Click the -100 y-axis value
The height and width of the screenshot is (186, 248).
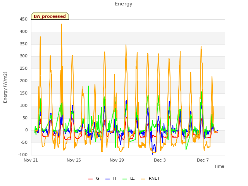pyautogui.click(x=23, y=155)
